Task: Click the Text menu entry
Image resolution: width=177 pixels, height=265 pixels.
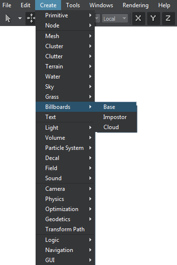Action: click(65, 117)
